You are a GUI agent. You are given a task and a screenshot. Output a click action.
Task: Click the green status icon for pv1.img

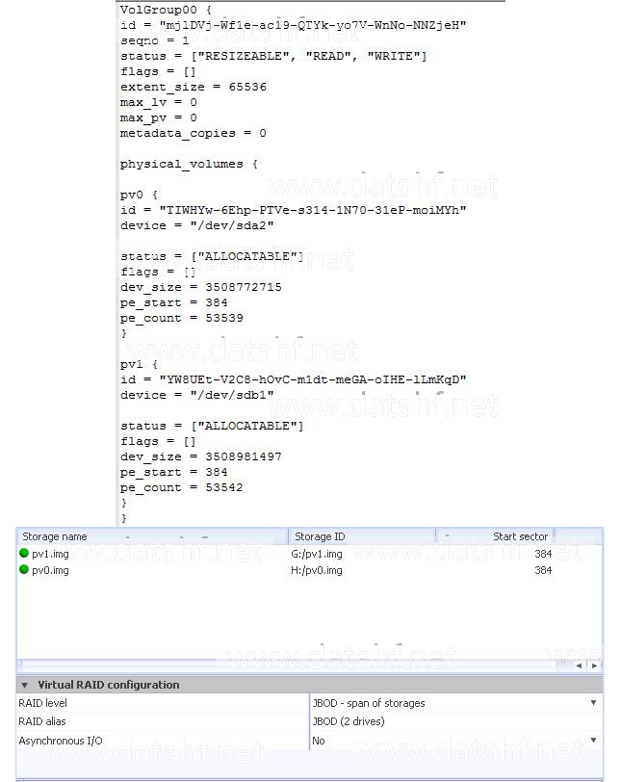click(x=24, y=553)
